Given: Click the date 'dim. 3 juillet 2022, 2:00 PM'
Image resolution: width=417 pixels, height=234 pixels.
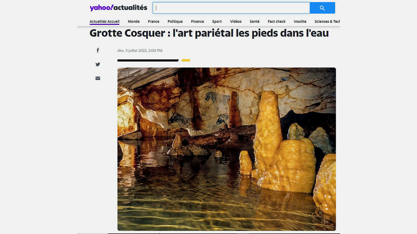Looking at the screenshot, I should point(140,51).
